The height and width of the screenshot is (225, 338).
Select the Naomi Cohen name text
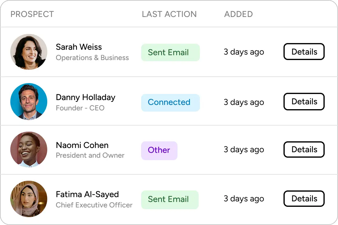pyautogui.click(x=82, y=145)
